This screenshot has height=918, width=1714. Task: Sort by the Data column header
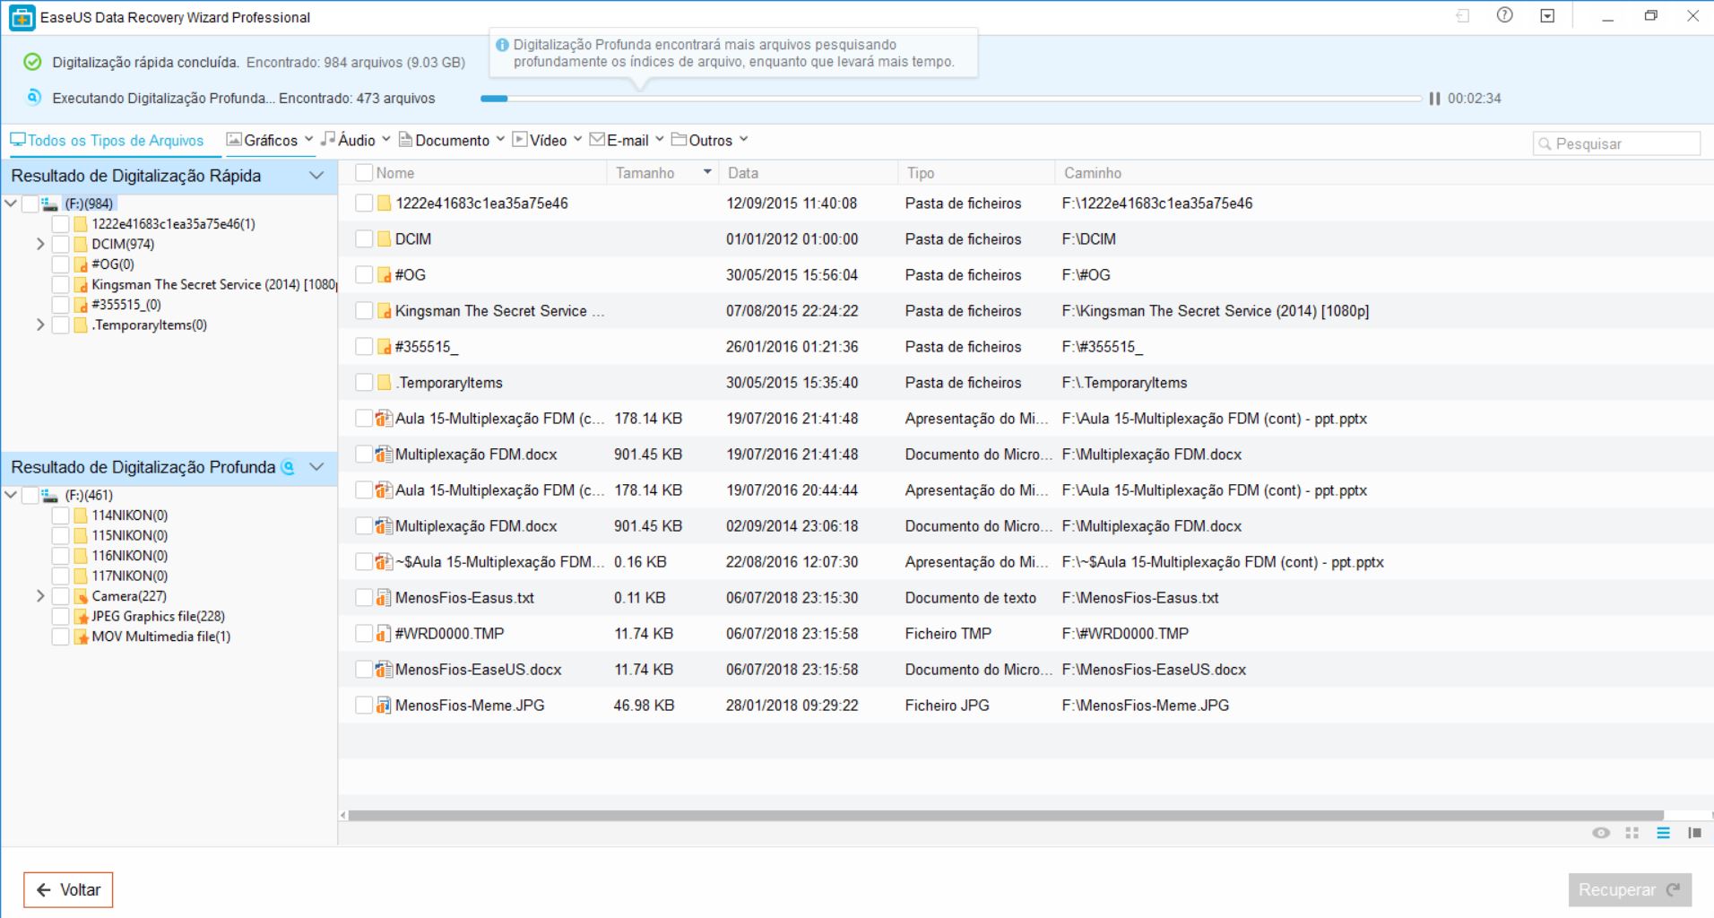pyautogui.click(x=808, y=173)
